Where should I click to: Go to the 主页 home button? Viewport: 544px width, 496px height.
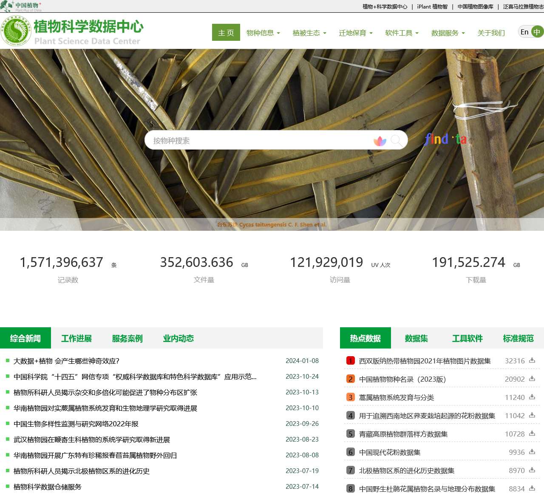point(226,33)
